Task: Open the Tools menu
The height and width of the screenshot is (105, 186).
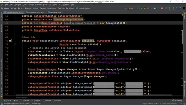Action: tap(55, 5)
